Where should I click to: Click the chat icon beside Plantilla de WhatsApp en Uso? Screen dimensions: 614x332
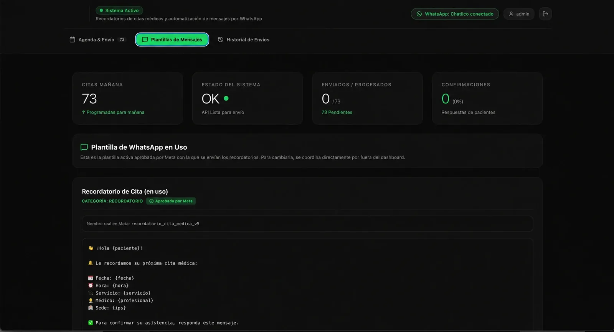[x=84, y=147]
